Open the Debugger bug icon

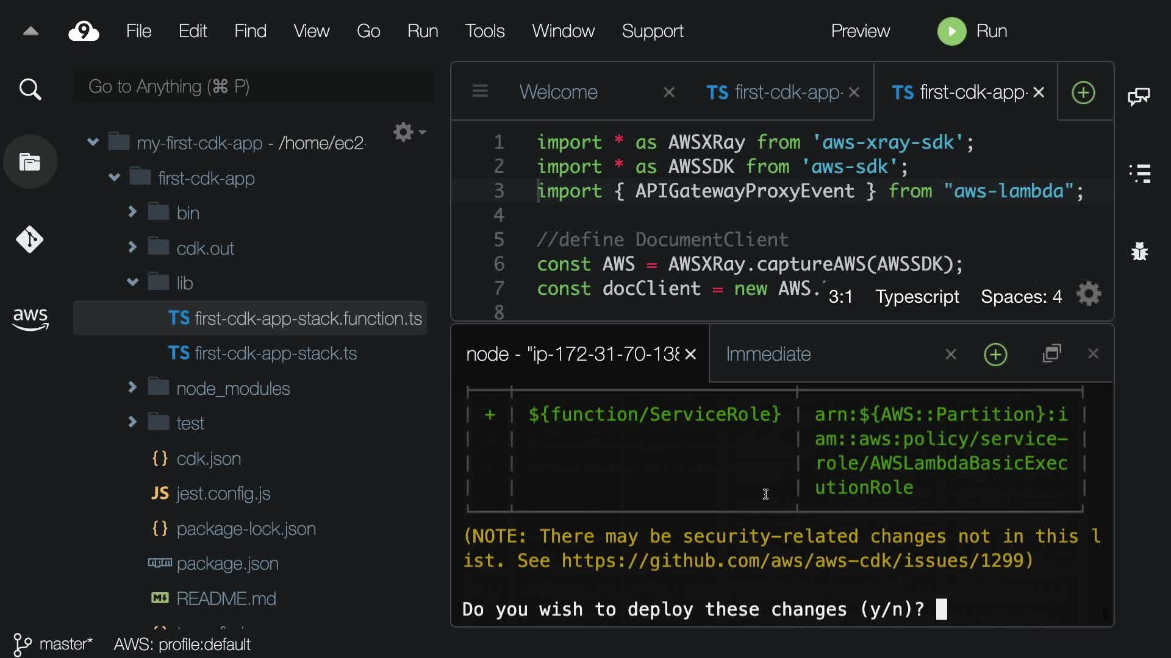tap(1139, 251)
